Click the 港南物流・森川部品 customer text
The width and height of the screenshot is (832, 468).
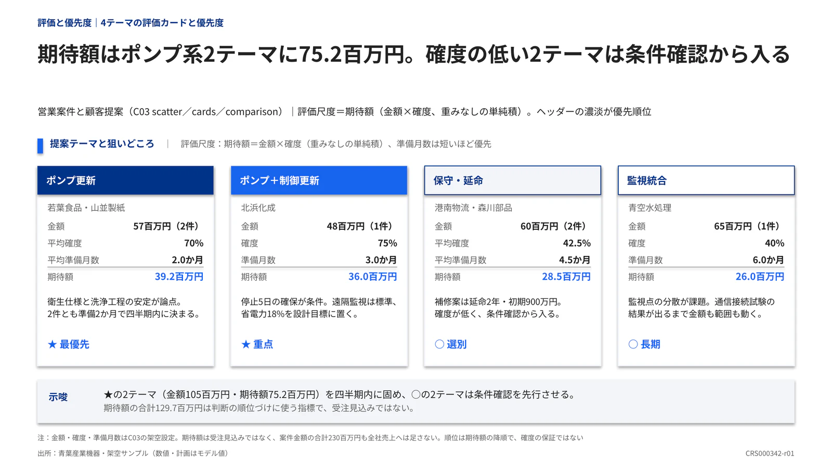473,207
